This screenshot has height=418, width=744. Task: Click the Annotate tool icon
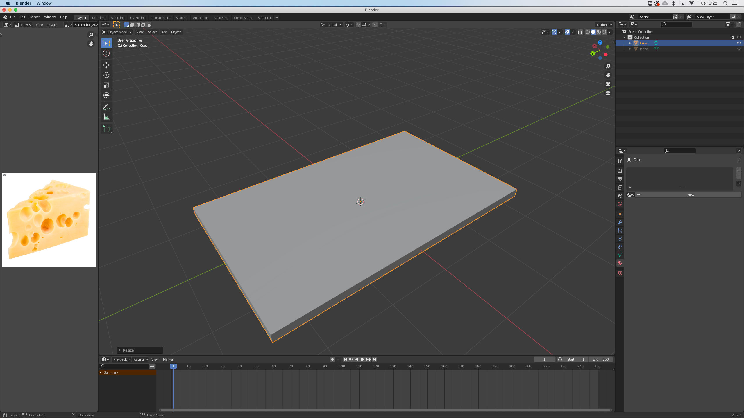click(106, 107)
